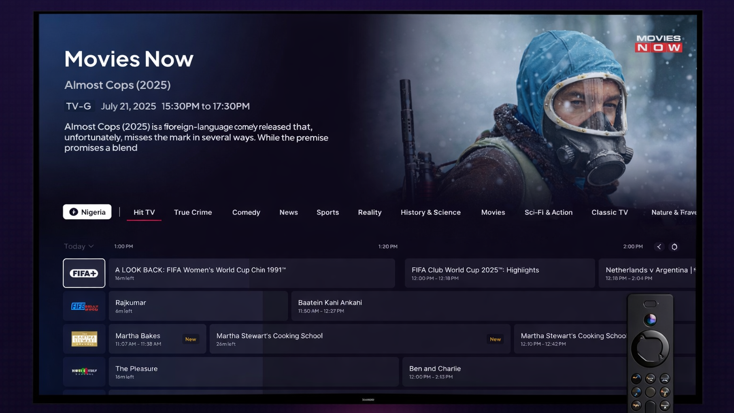Image resolution: width=734 pixels, height=413 pixels.
Task: Open The Pleasure program cell
Action: 253,371
